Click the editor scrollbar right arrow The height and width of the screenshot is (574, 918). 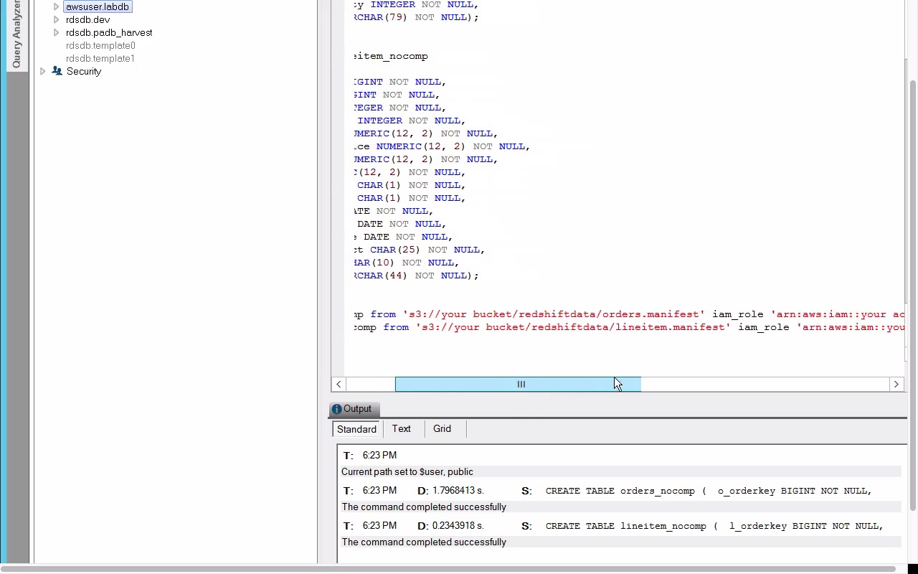coord(896,385)
